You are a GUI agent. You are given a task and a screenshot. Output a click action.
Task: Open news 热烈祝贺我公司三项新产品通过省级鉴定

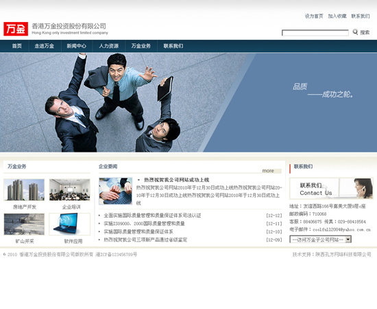click(145, 240)
